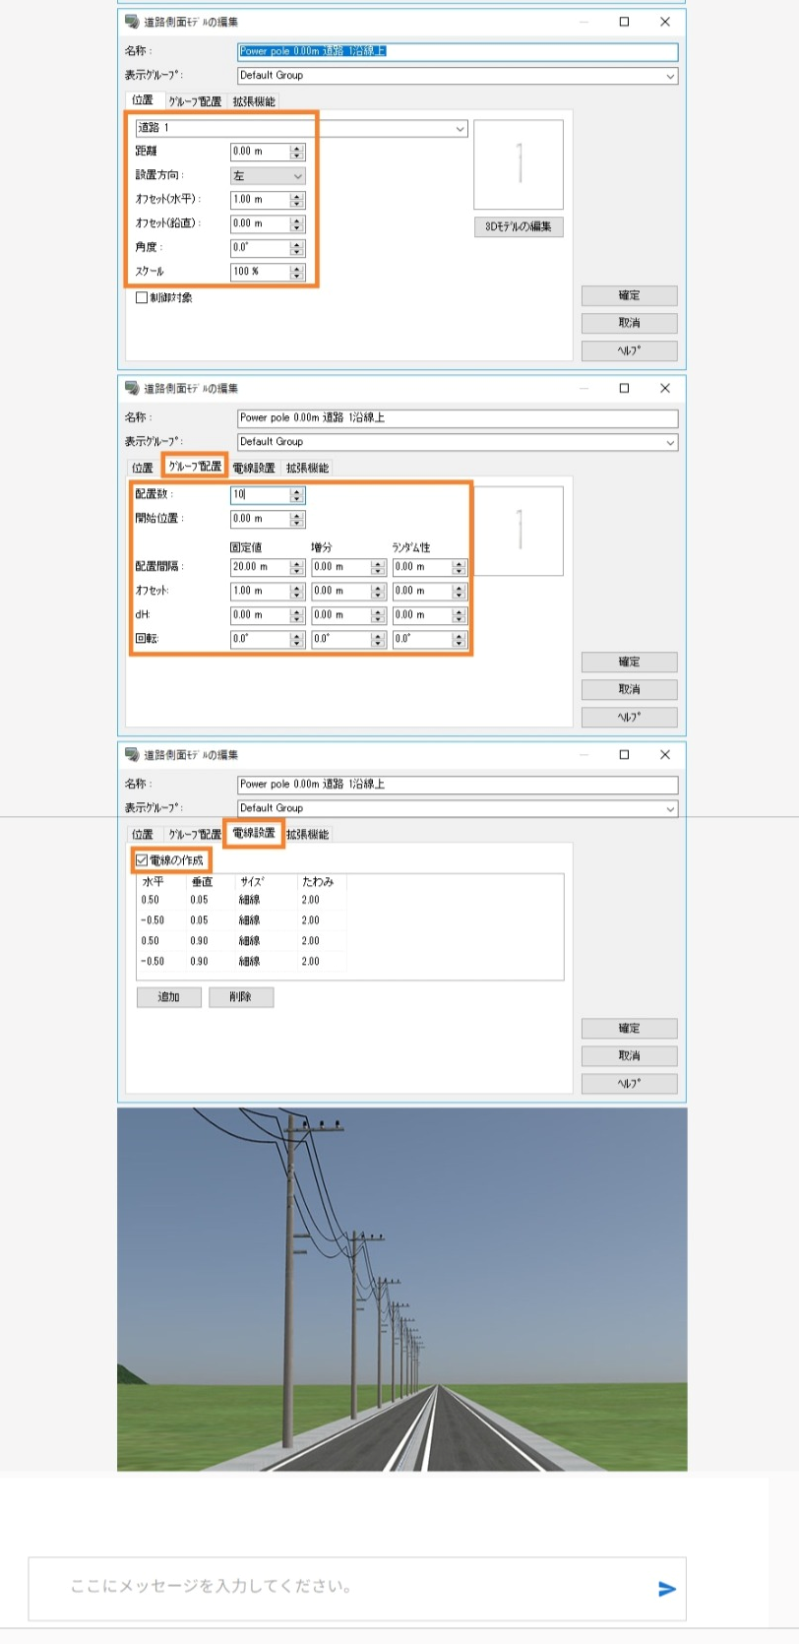Uncheck the 電線の作成 checkbox
The height and width of the screenshot is (1644, 799).
click(x=142, y=860)
